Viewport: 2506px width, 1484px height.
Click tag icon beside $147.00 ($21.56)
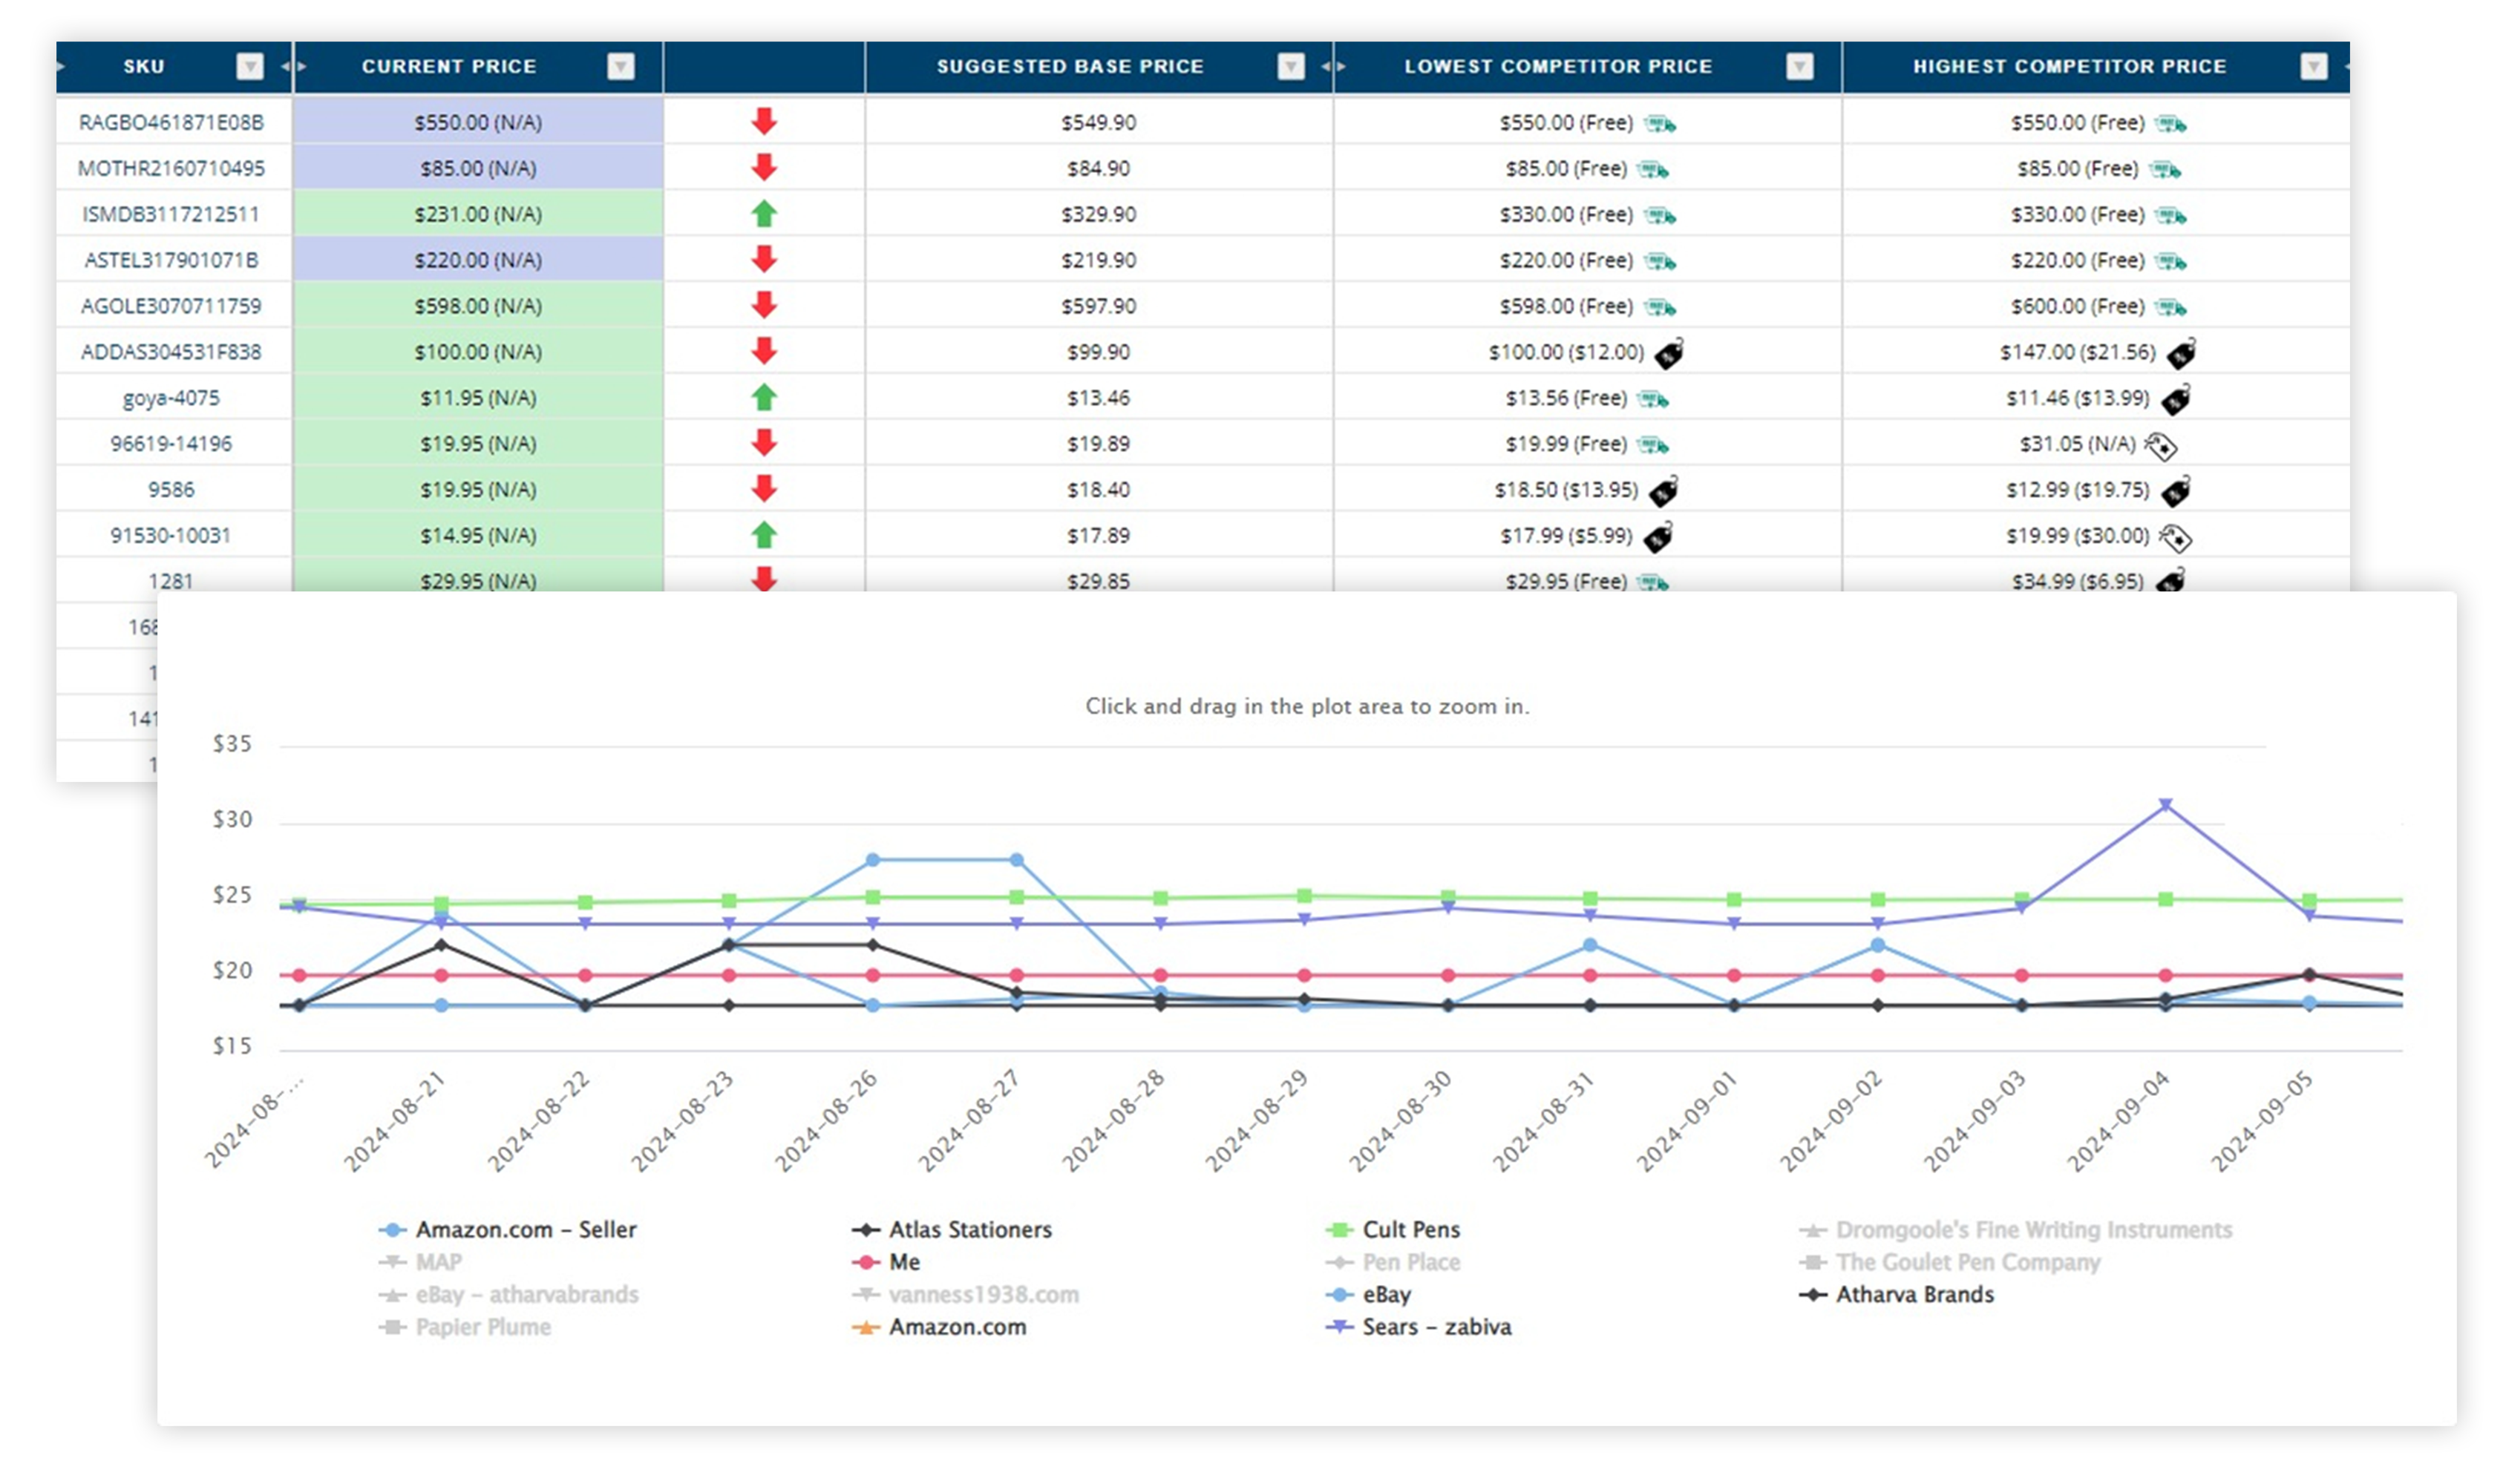click(x=2181, y=353)
